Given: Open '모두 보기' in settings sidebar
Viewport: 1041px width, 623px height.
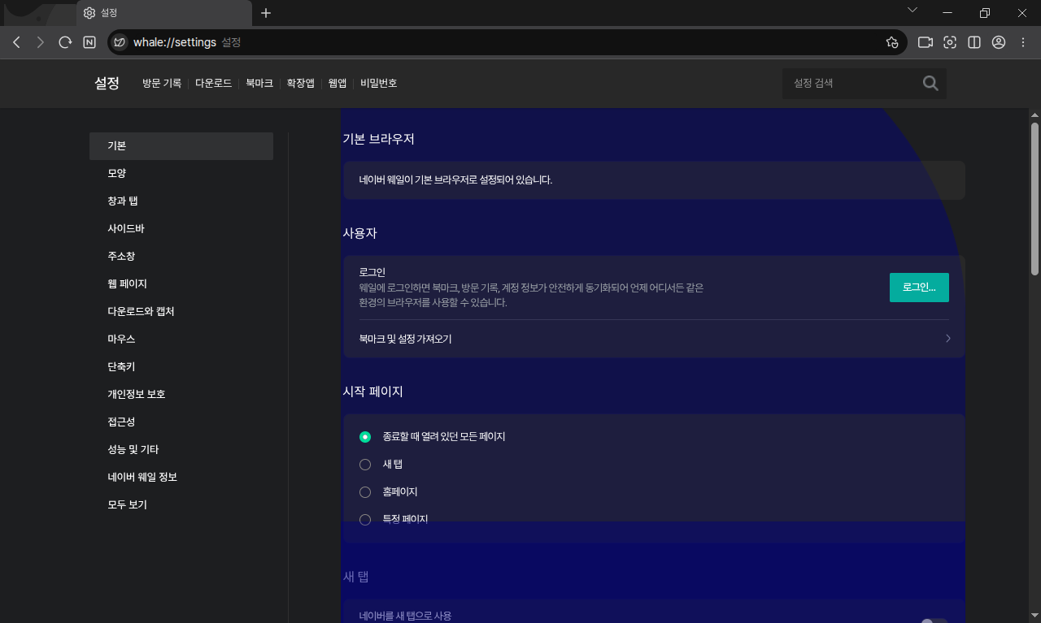Looking at the screenshot, I should click(x=127, y=504).
